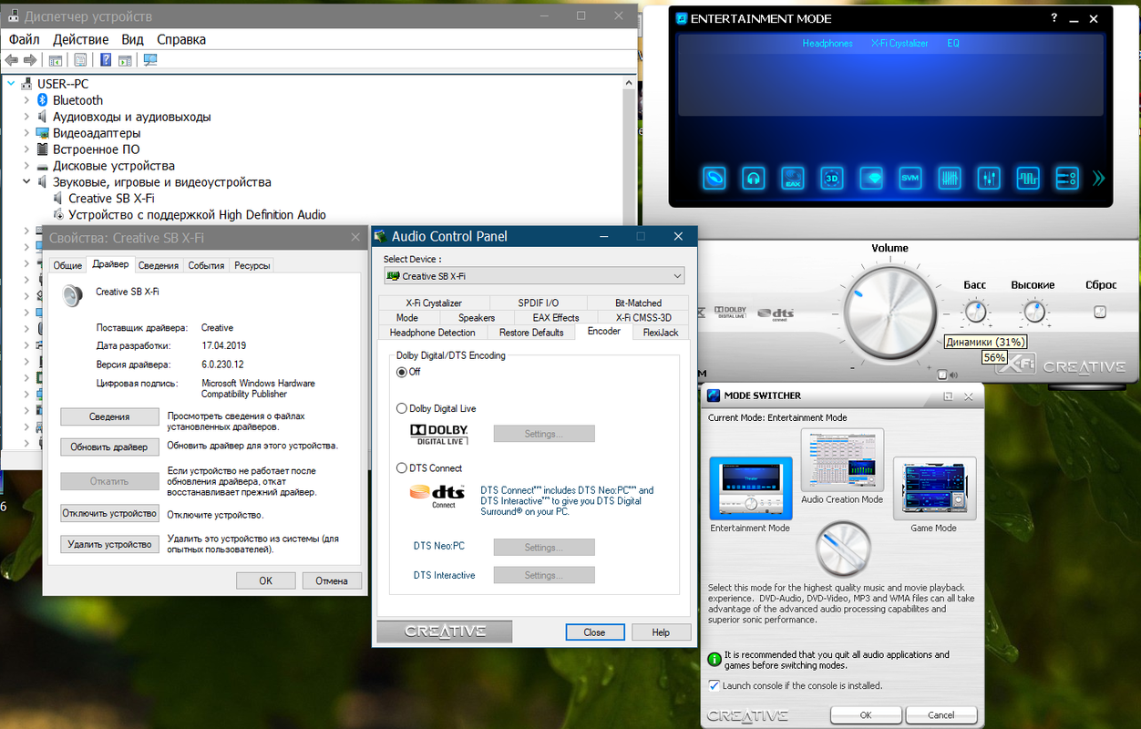
Task: Open the SVM icon
Action: coord(910,179)
